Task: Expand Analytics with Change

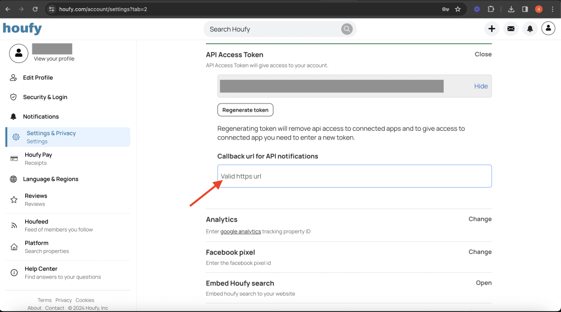Action: pyautogui.click(x=480, y=219)
